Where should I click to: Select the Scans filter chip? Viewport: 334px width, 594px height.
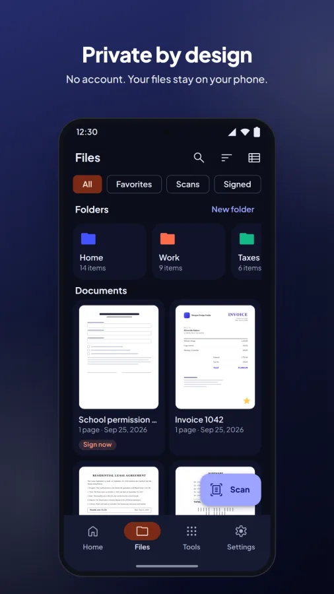(x=188, y=184)
